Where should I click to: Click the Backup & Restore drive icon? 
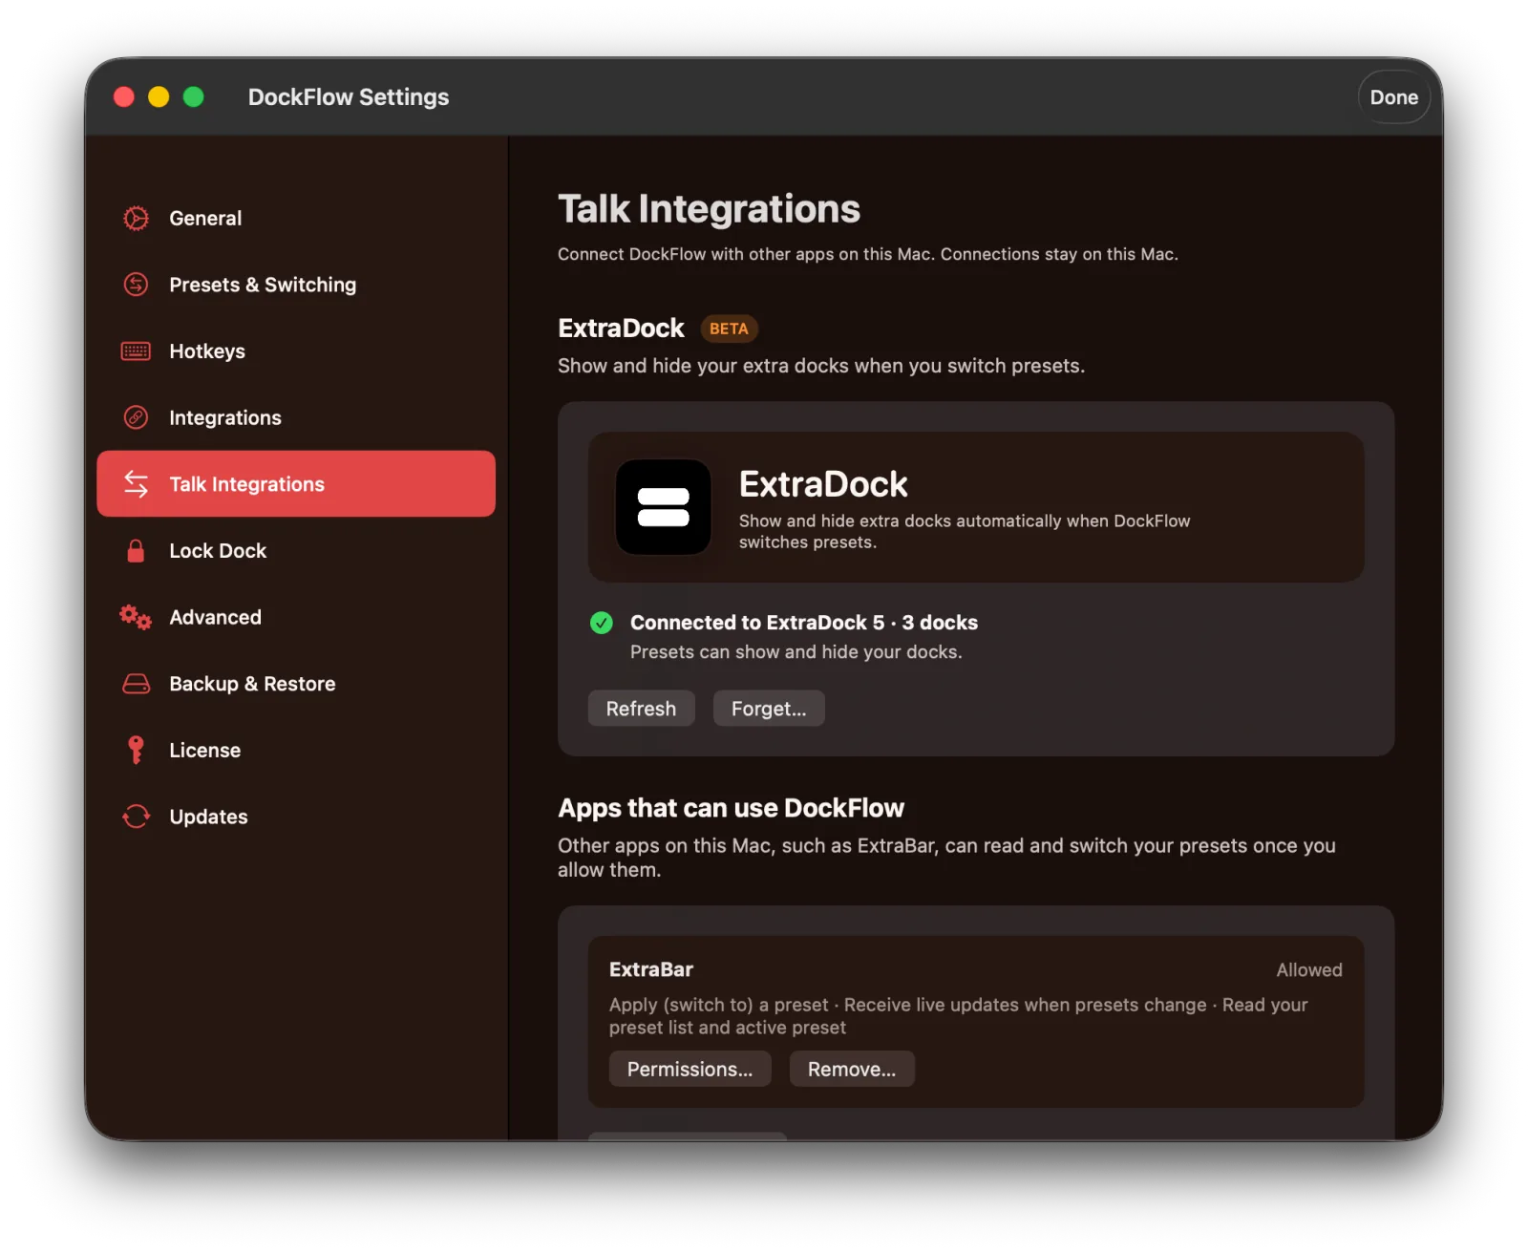[x=136, y=684]
